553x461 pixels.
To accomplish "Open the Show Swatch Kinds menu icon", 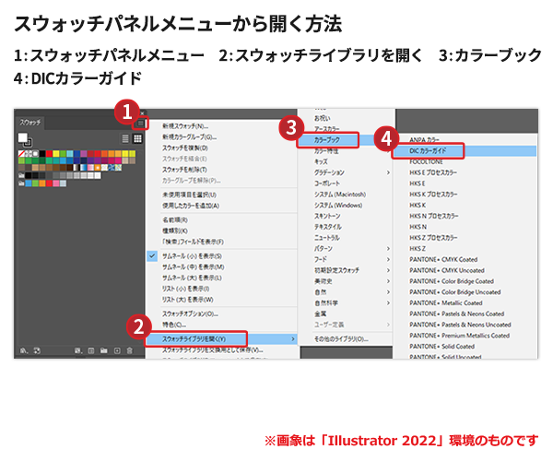I will coord(78,350).
